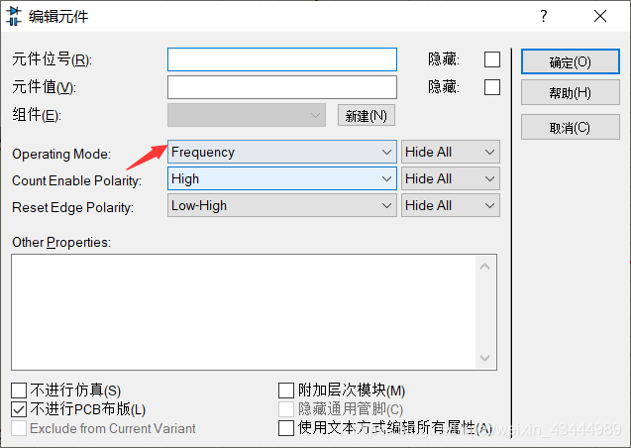Viewport: 631px width, 448px height.
Task: Click the Other Properties scrollbar down arrow
Action: pos(485,358)
